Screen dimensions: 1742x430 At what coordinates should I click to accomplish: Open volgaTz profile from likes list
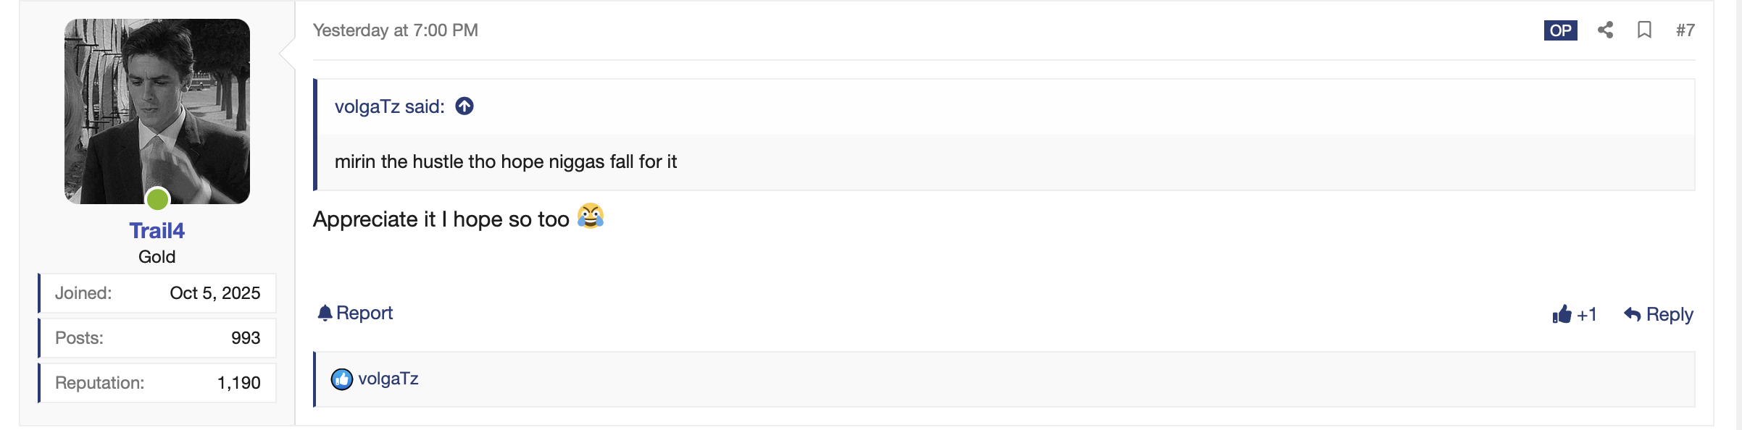(388, 379)
